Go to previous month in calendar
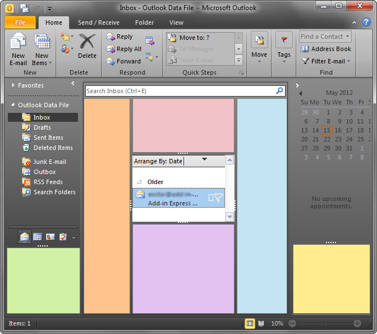This screenshot has width=377, height=334. pos(301,93)
